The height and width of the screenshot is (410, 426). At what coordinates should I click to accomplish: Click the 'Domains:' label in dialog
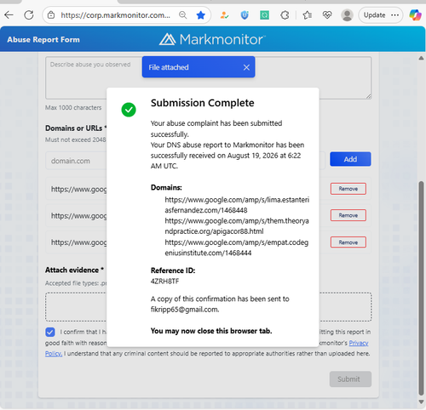(x=166, y=187)
